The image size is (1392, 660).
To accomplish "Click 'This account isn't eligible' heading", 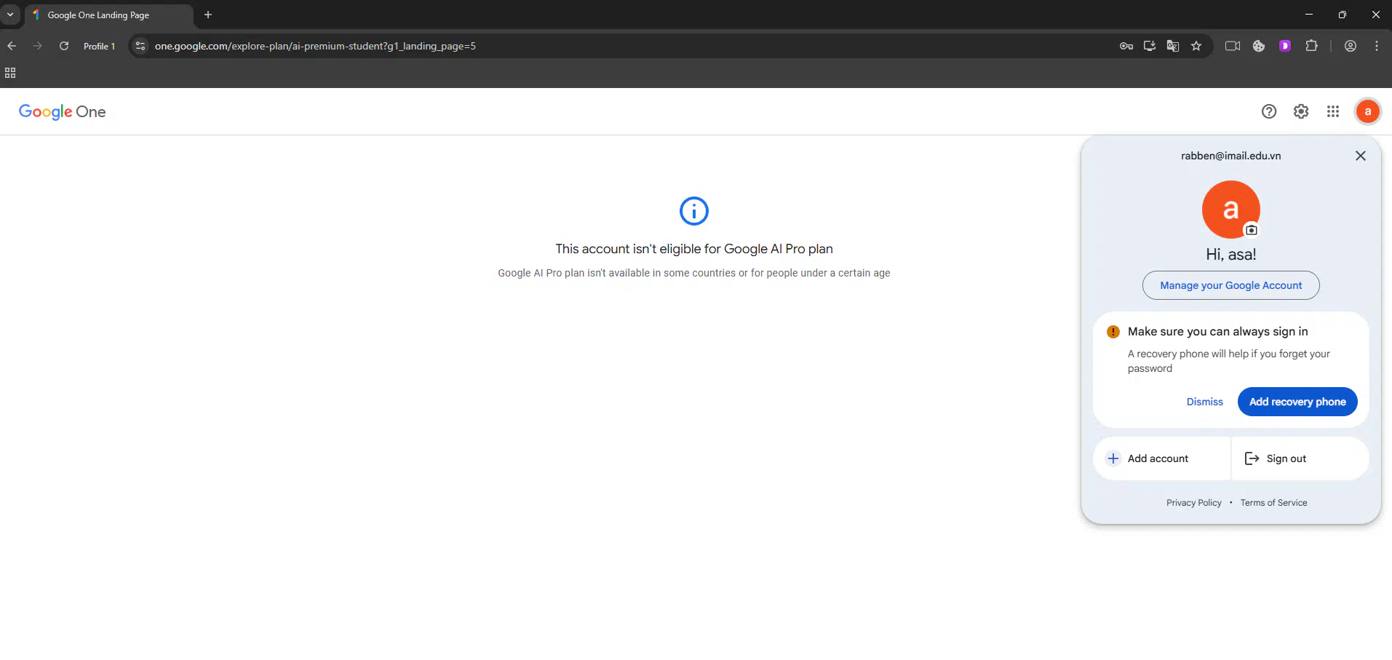I will pyautogui.click(x=694, y=249).
